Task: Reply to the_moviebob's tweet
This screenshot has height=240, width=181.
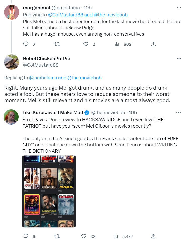Action: click(26, 236)
